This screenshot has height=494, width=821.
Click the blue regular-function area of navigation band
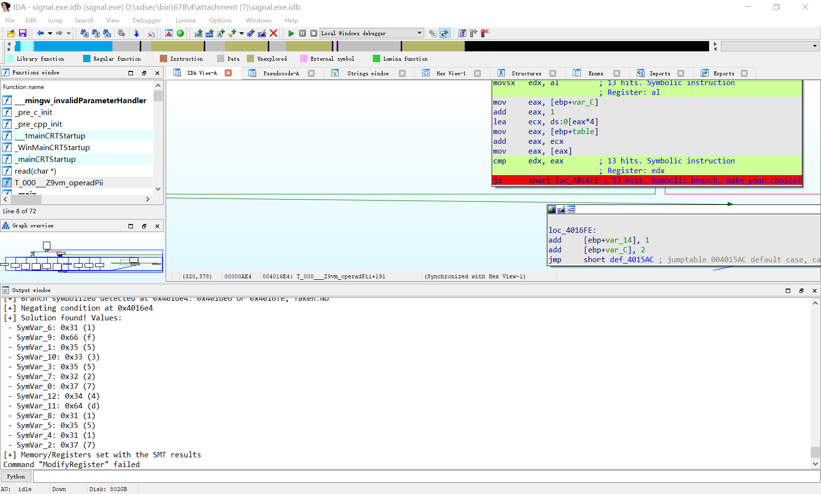[x=73, y=46]
